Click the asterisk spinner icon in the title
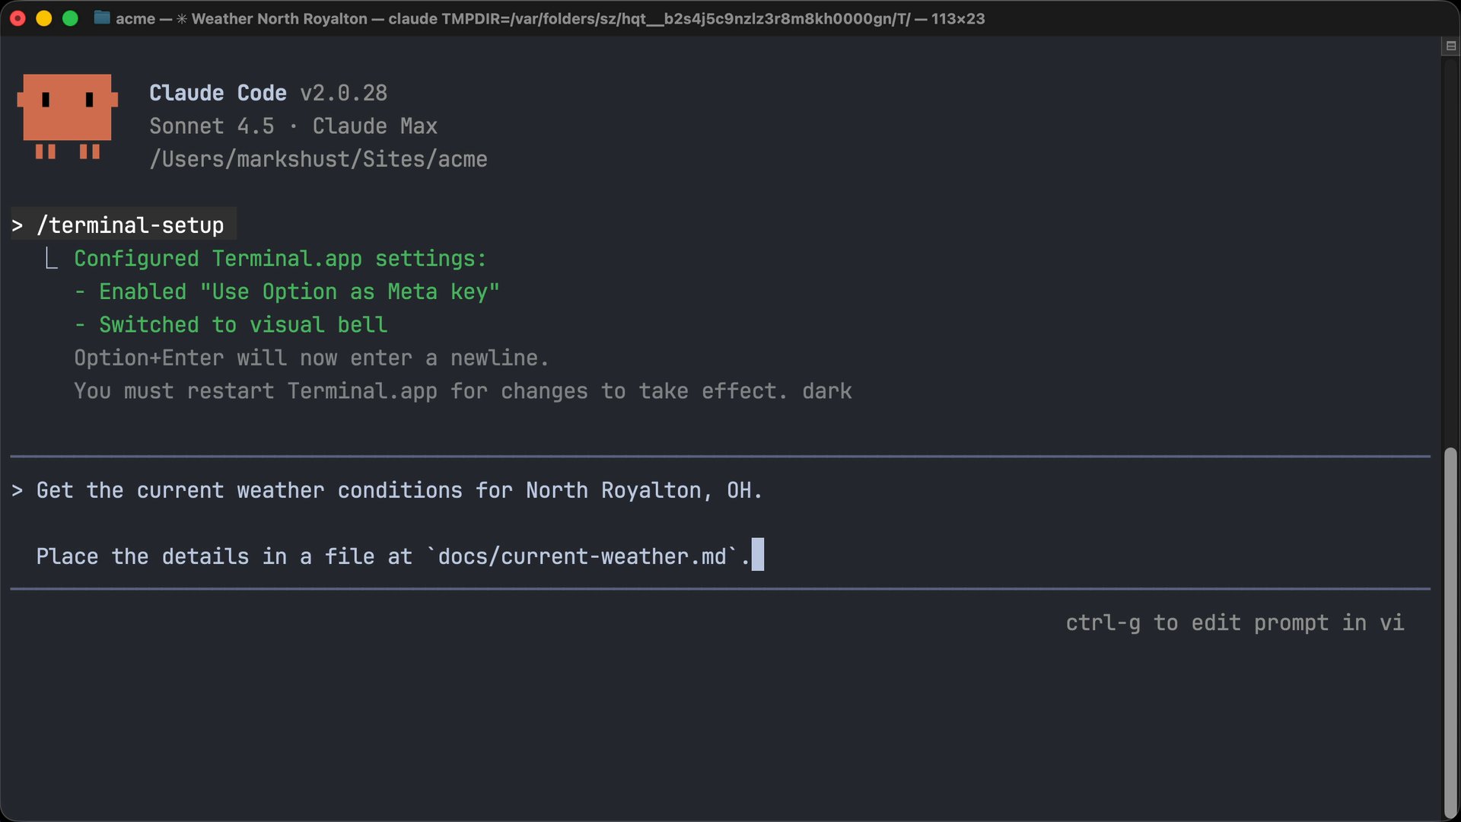 pyautogui.click(x=182, y=18)
